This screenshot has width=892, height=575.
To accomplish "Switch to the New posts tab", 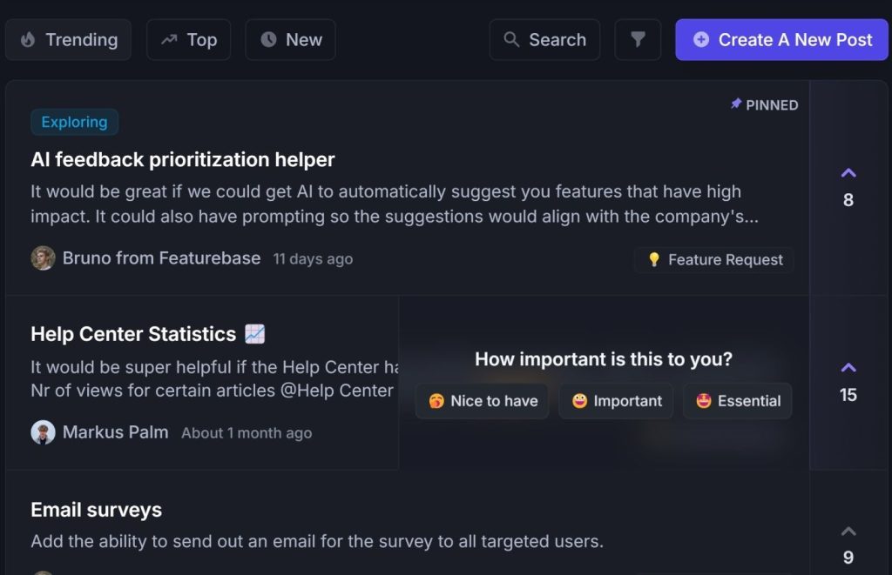I will pyautogui.click(x=290, y=40).
